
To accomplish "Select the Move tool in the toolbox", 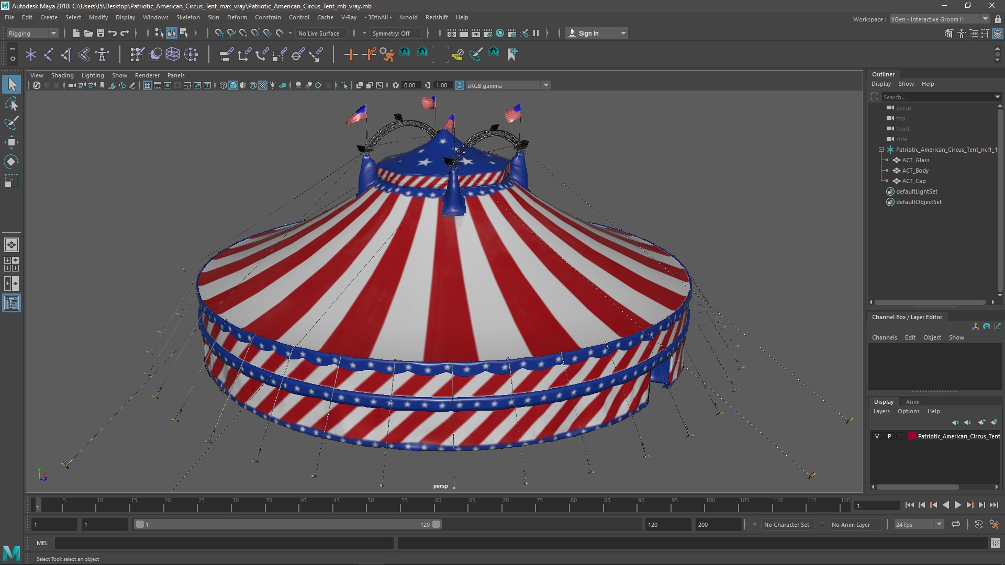I will click(x=12, y=142).
